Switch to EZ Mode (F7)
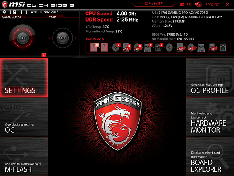This screenshot has width=234, height=176. coord(154,4)
